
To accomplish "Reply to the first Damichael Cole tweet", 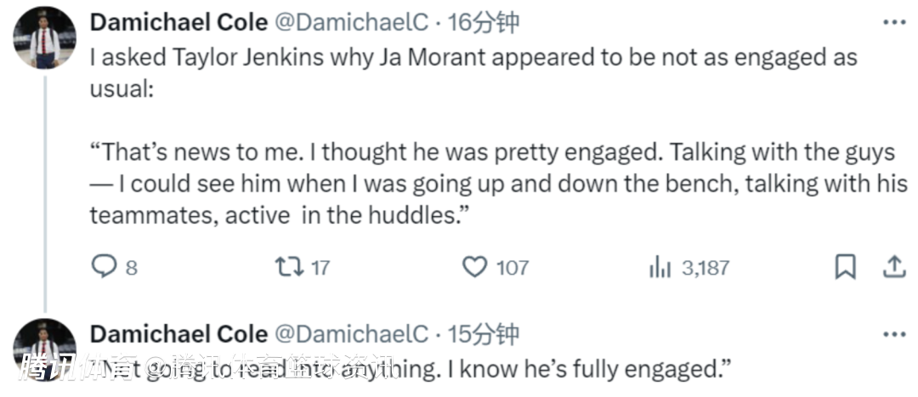I will [104, 268].
